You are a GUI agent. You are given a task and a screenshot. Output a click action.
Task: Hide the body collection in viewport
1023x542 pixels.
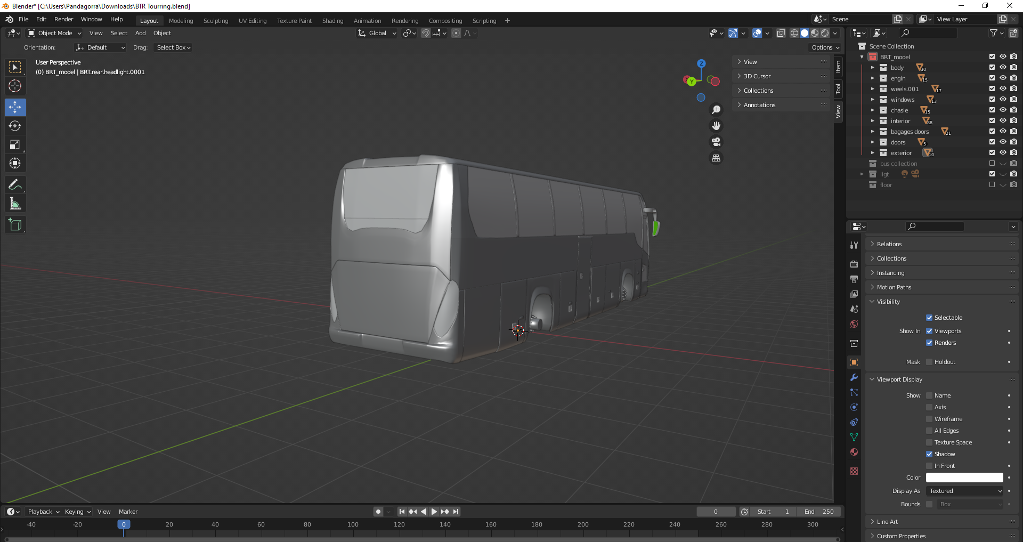(1003, 68)
